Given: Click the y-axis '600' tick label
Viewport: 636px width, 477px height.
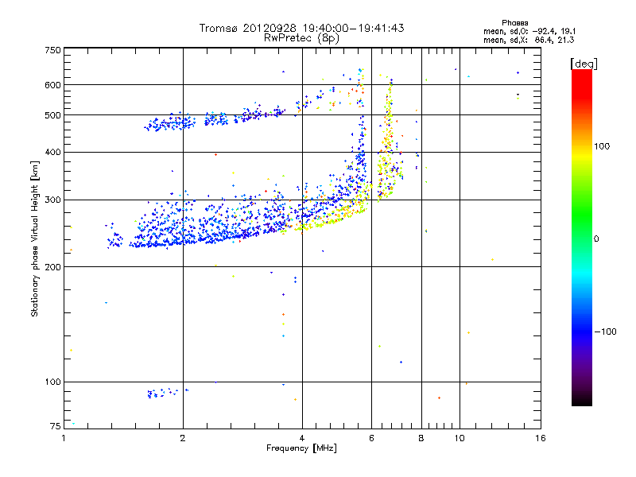Looking at the screenshot, I should tap(52, 85).
